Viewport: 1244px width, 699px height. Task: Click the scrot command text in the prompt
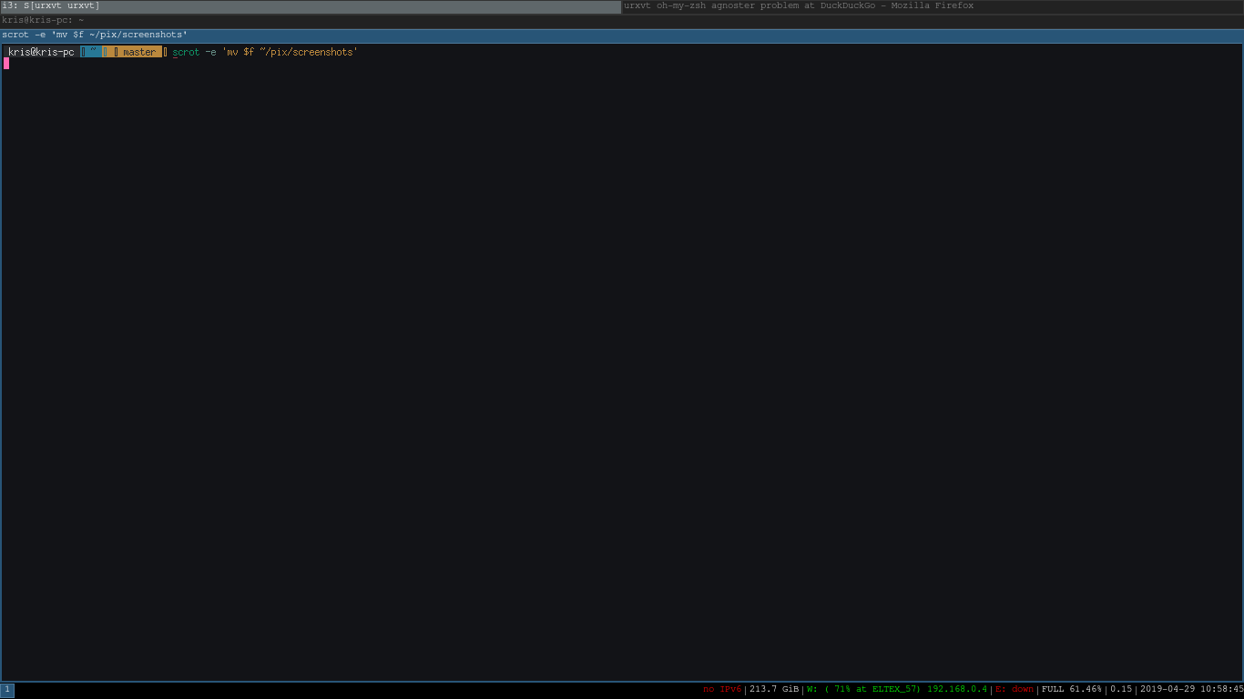(187, 52)
